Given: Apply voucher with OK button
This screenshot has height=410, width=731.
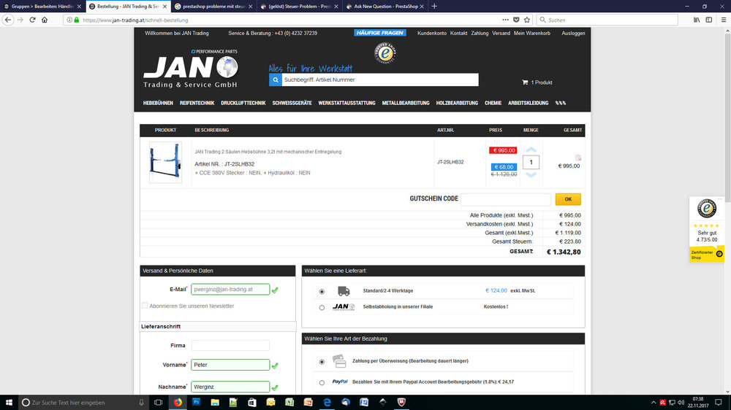Looking at the screenshot, I should [x=568, y=199].
